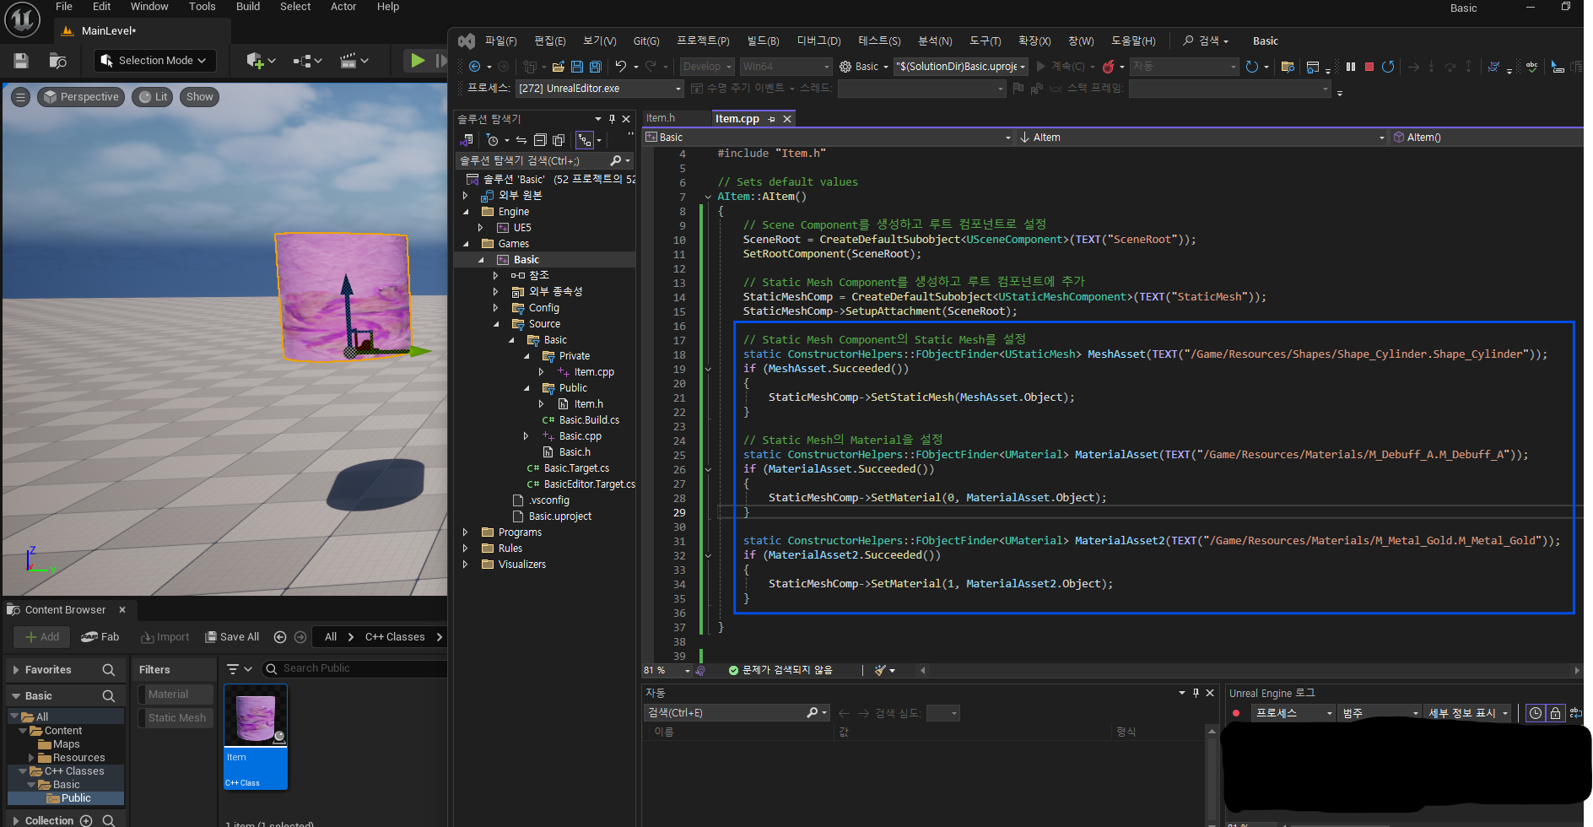Click the Hot Reload flame icon
This screenshot has height=827, width=1593.
pos(1109,67)
